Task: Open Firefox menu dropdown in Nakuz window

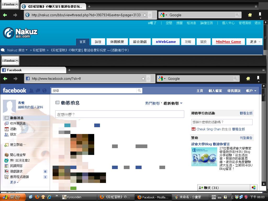Action: [x=10, y=4]
